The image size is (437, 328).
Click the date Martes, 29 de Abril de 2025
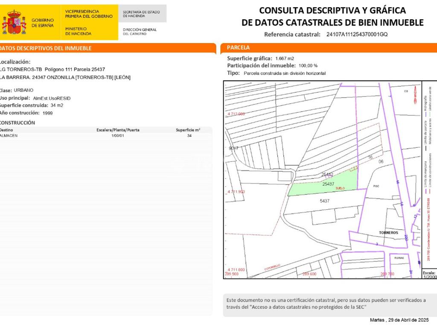click(399, 320)
